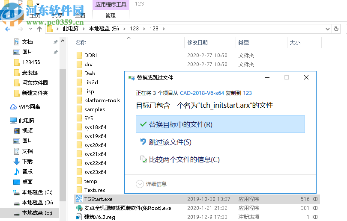The height and width of the screenshot is (221, 347).
Task: Click the navigation pane scrollbar
Action: pos(63,135)
